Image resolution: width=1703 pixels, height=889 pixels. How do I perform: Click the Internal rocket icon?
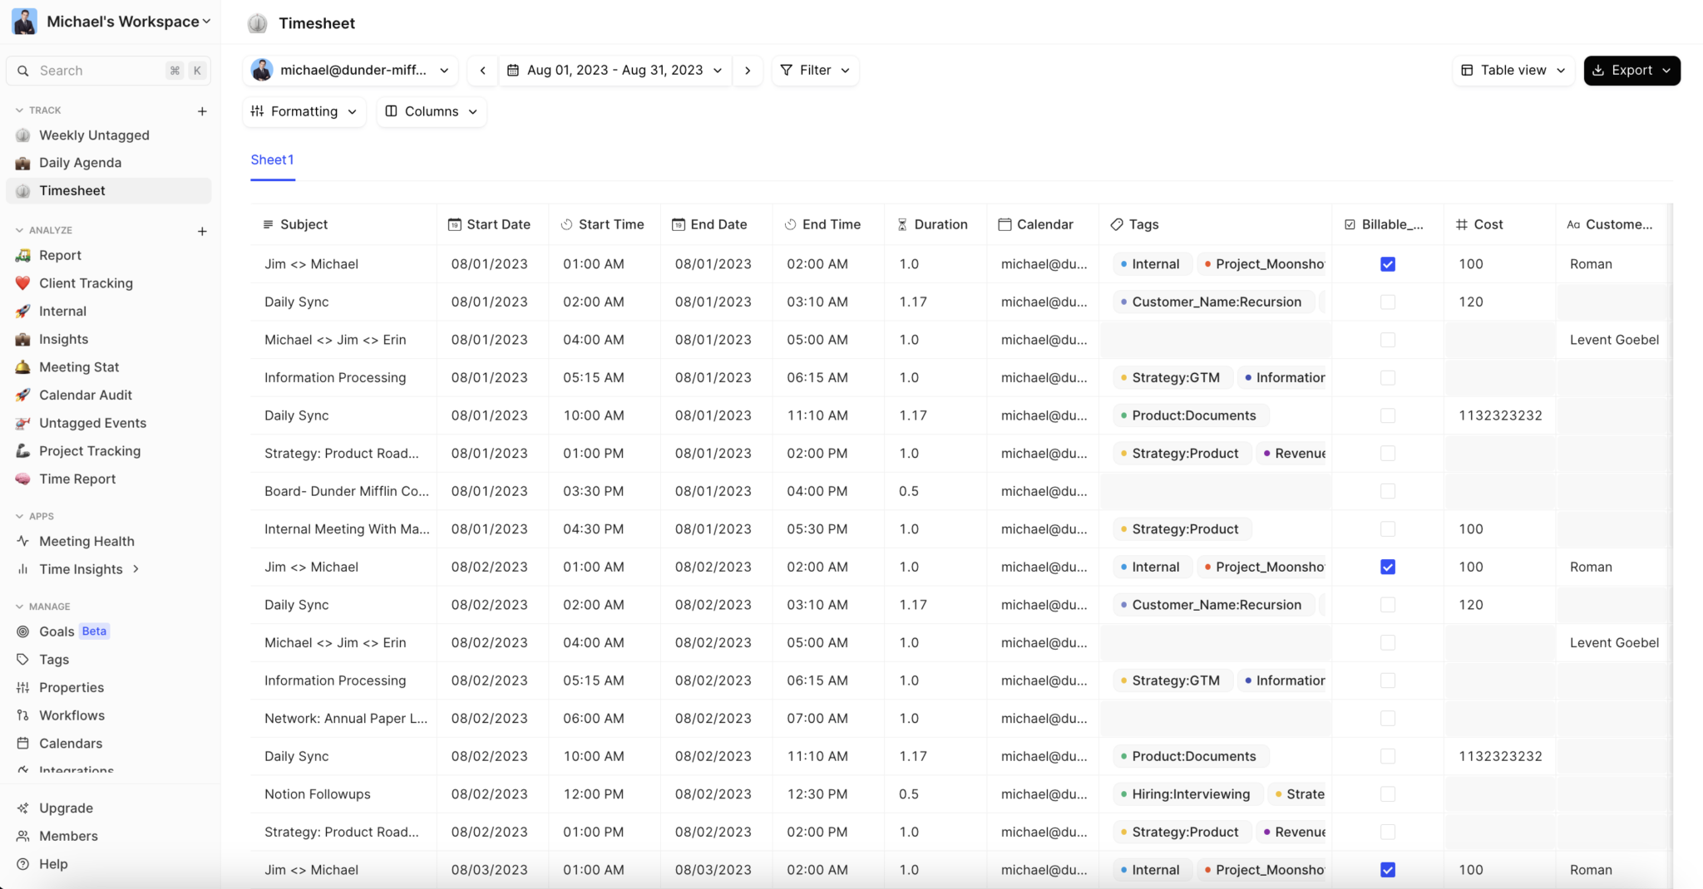[x=22, y=312]
